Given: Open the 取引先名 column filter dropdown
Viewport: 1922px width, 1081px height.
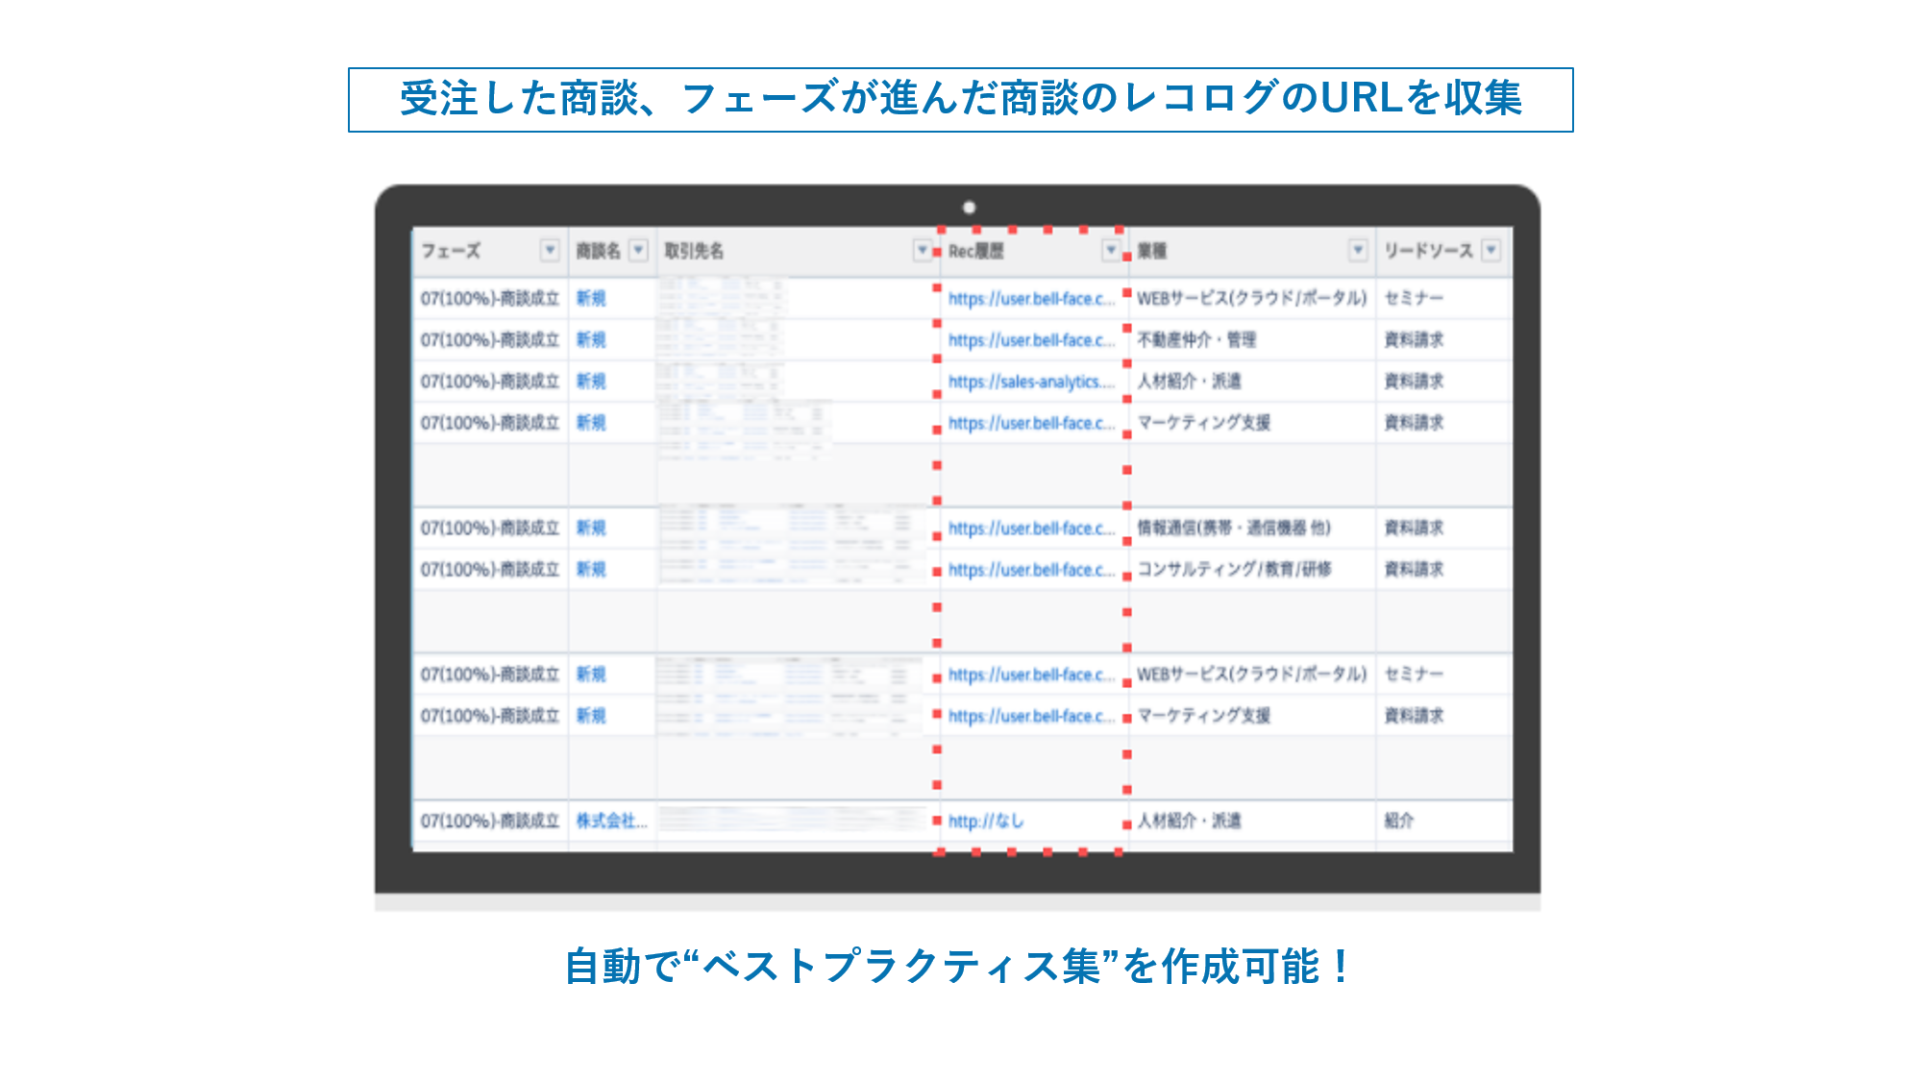Looking at the screenshot, I should pos(923,251).
